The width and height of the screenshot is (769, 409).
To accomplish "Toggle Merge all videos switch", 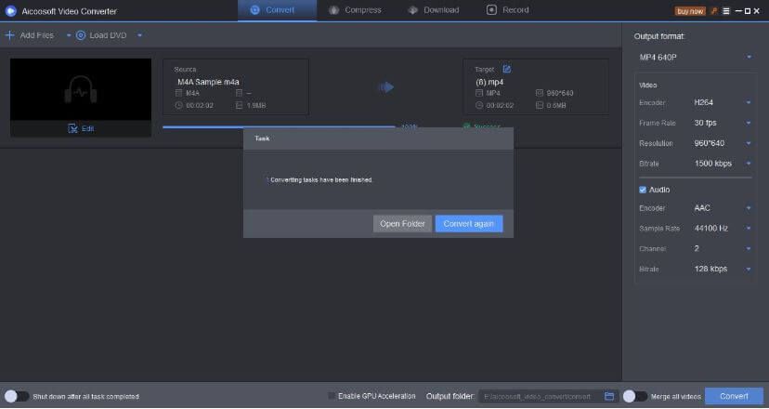I will [635, 396].
